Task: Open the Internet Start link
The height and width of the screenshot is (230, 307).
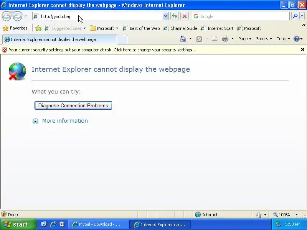Action: (217, 28)
